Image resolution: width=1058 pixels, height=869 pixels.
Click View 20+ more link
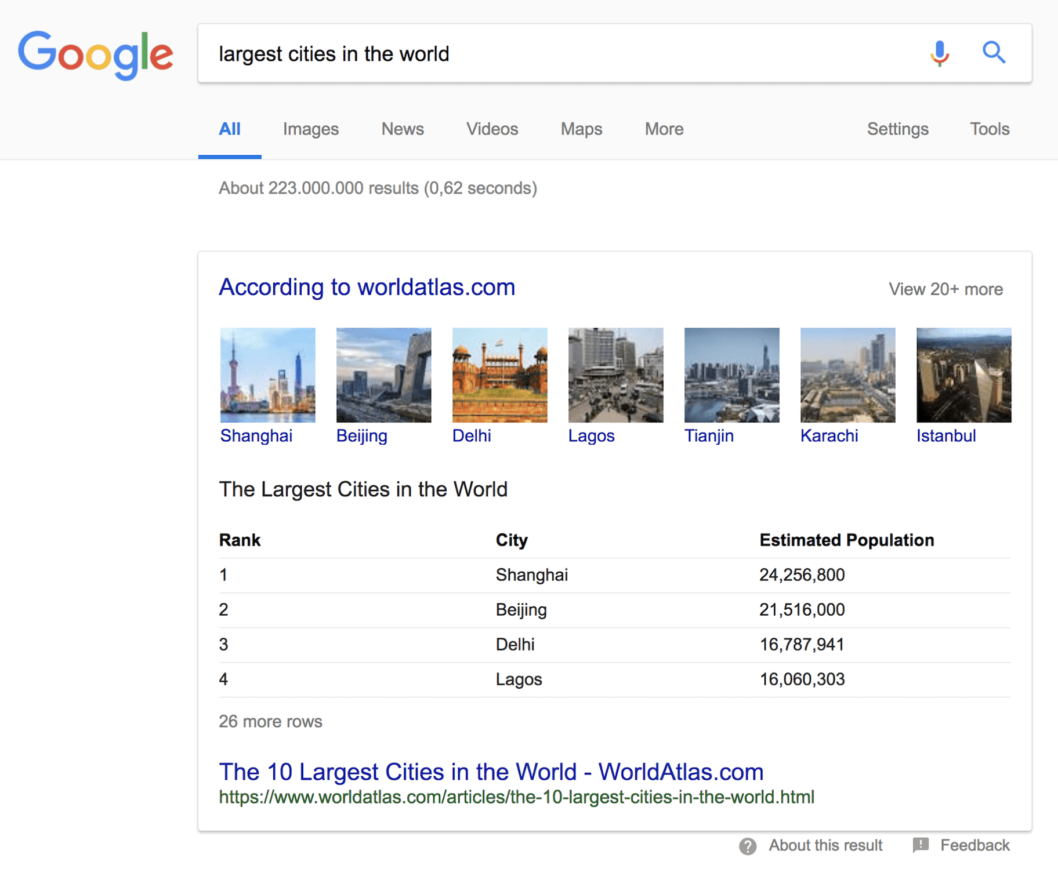pyautogui.click(x=945, y=289)
